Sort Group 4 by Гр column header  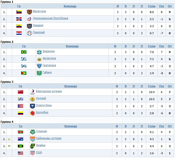20,126
